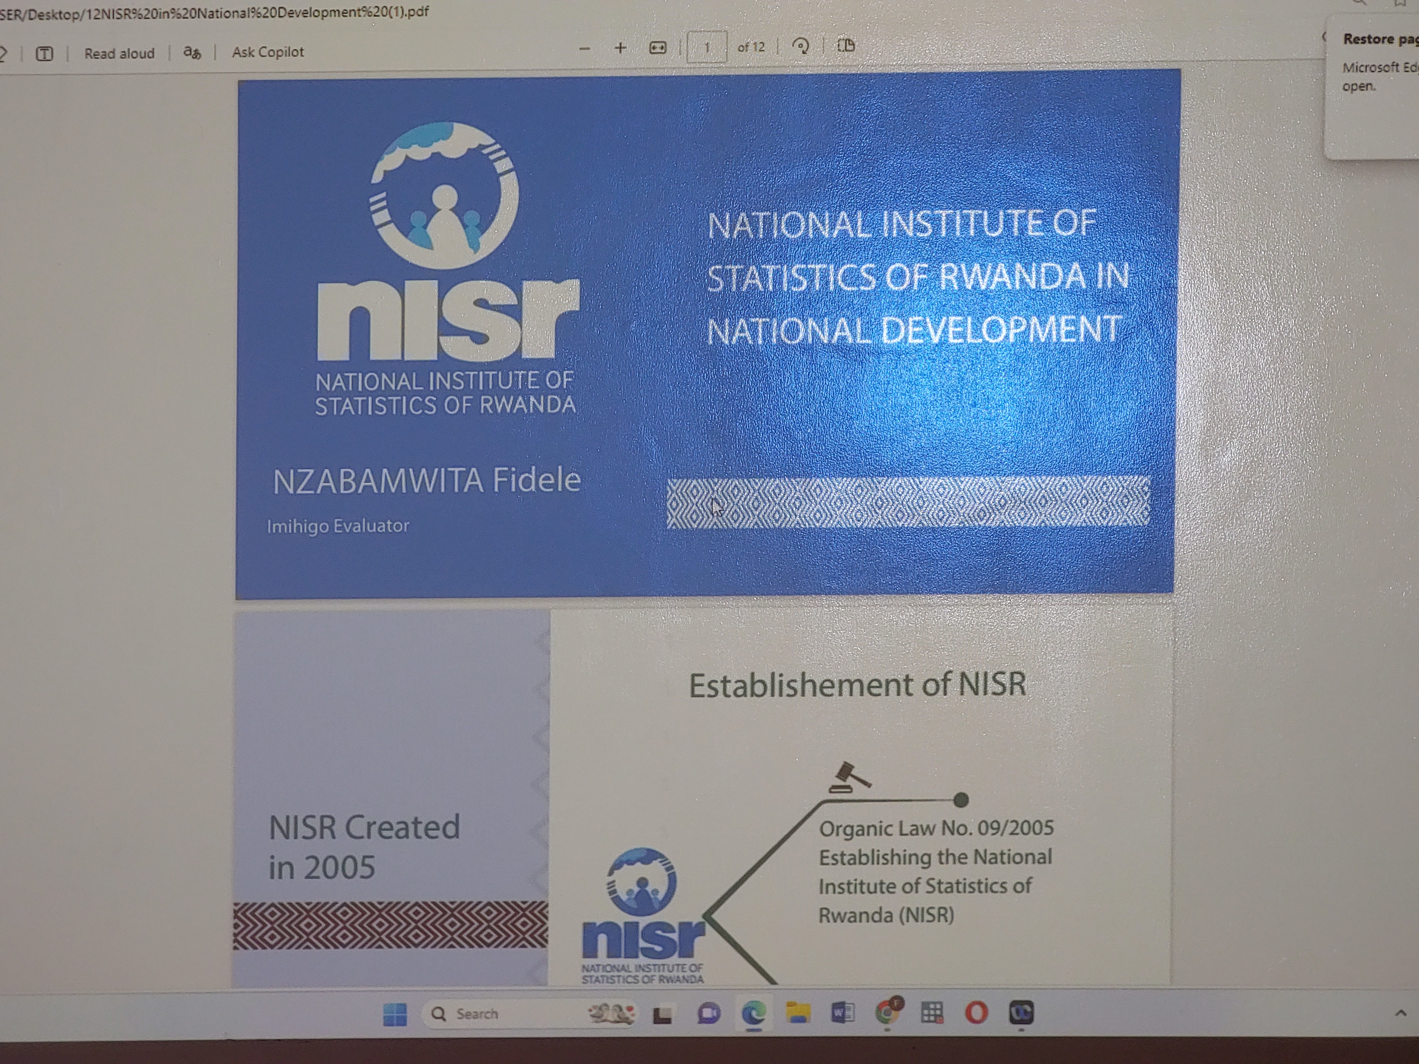Click the page number input field
The width and height of the screenshot is (1419, 1064).
[x=707, y=47]
